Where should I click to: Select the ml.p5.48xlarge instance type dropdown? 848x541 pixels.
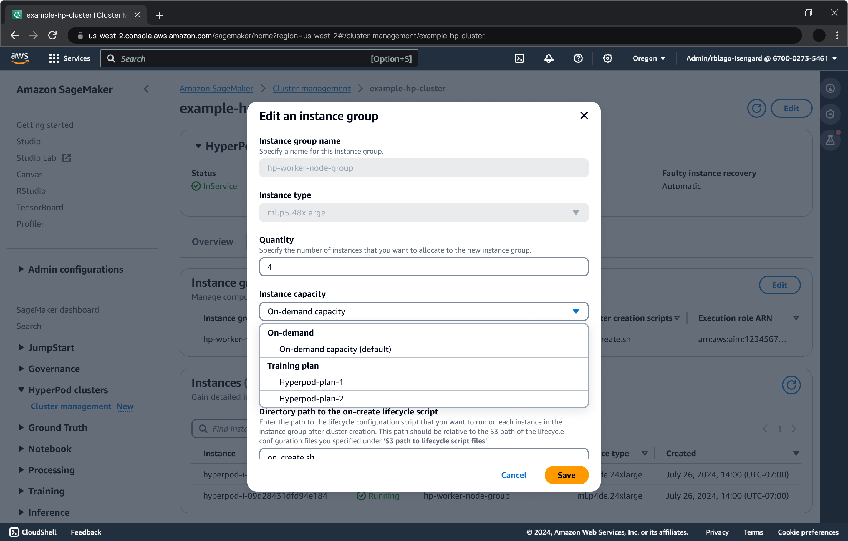tap(423, 213)
